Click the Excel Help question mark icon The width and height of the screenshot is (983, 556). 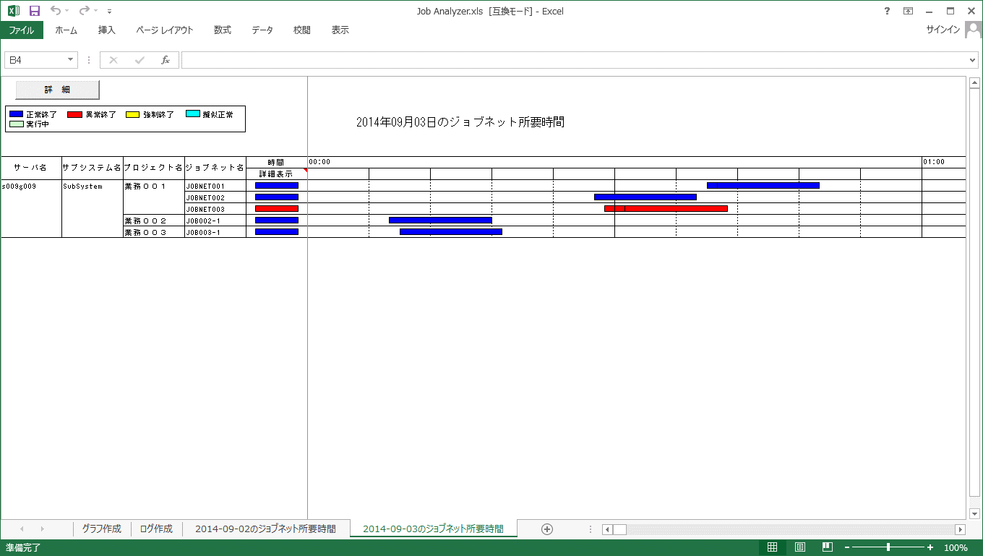tap(887, 11)
